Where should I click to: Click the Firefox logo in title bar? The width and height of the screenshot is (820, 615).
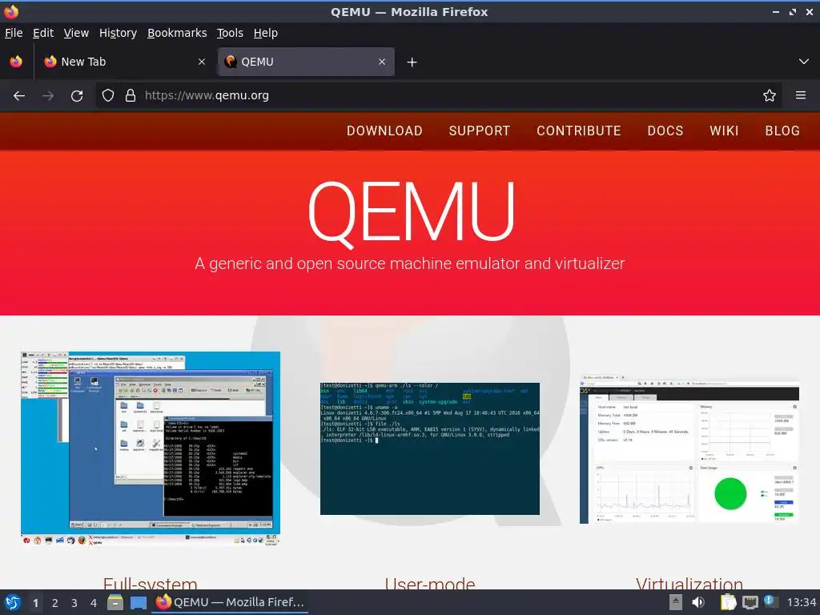(x=11, y=11)
